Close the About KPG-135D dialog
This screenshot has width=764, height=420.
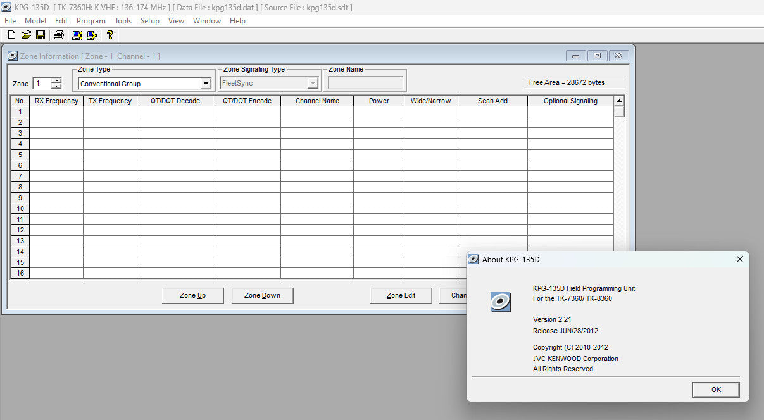click(x=739, y=259)
